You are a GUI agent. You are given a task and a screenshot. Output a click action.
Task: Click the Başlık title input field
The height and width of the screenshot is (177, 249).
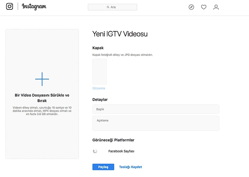tap(156, 109)
